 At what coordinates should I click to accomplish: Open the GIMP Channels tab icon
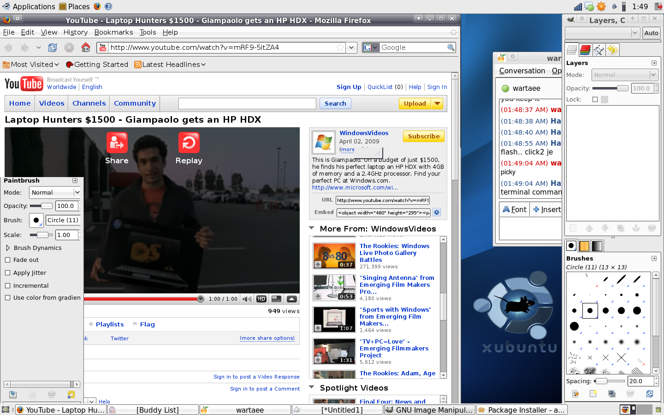[585, 50]
